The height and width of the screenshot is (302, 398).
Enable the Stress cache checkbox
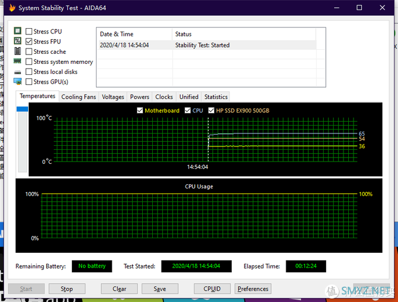(29, 52)
